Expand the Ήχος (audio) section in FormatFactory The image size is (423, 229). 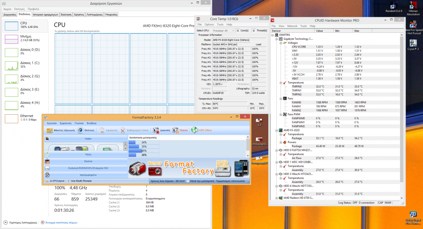(x=86, y=154)
